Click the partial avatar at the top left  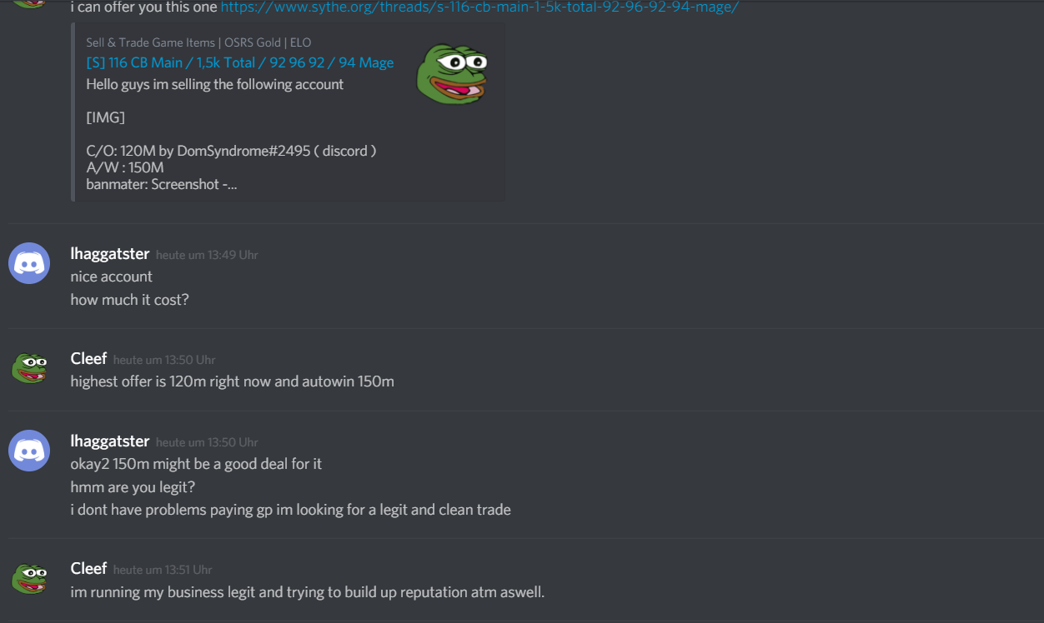(x=29, y=3)
